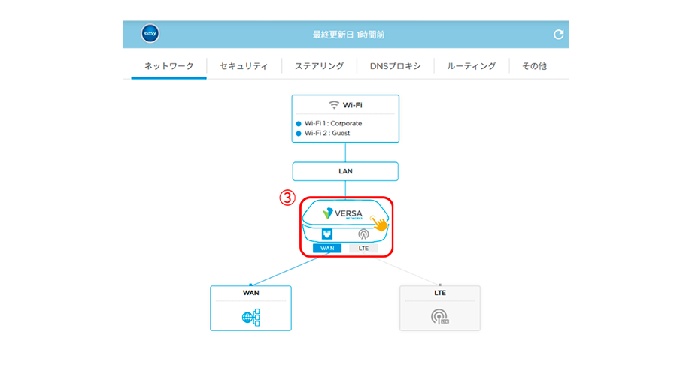Click the globe network icon in the WAN box

coord(250,318)
